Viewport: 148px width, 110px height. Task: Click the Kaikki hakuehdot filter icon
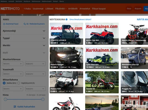(x=15, y=107)
